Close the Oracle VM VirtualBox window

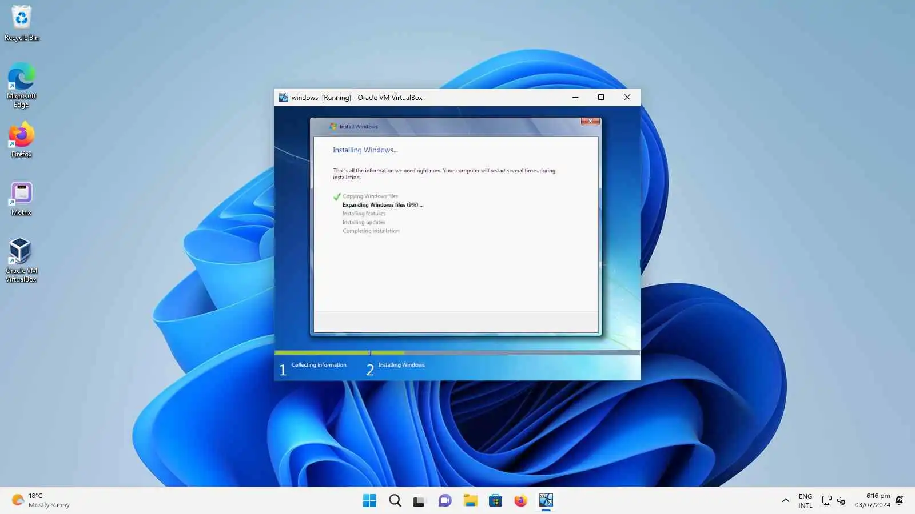(x=627, y=97)
